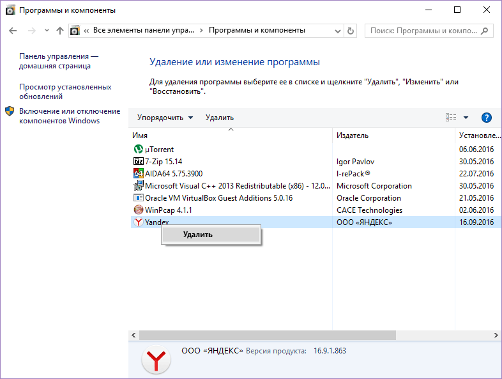This screenshot has height=379, width=502.
Task: Click publisher Igor Pavlov
Action: tap(355, 162)
